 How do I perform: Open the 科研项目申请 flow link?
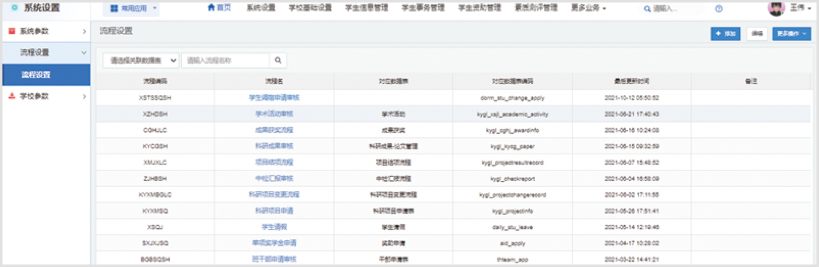pos(274,211)
